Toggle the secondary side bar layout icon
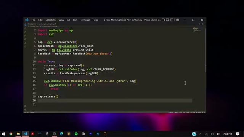This screenshot has width=244, height=137. click(172, 20)
